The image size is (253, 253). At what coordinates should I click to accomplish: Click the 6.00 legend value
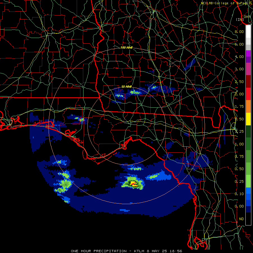tap(239, 44)
